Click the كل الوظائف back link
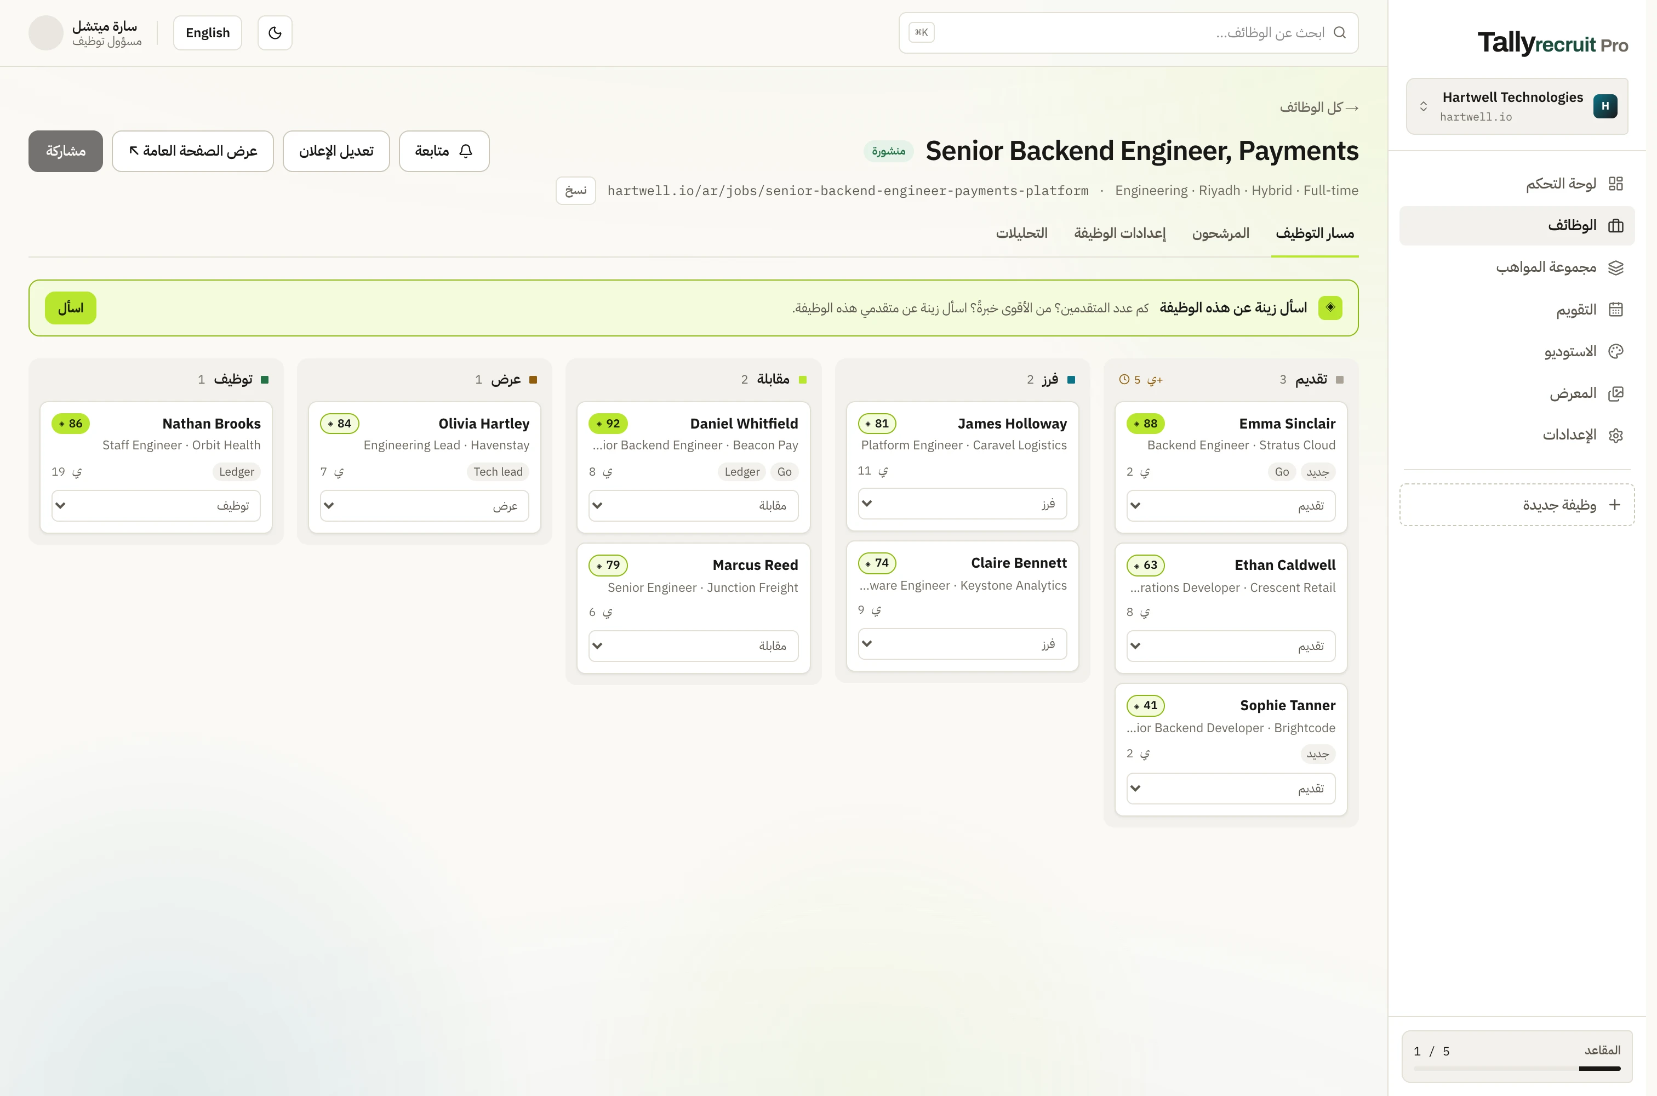The height and width of the screenshot is (1096, 1657). (x=1319, y=107)
